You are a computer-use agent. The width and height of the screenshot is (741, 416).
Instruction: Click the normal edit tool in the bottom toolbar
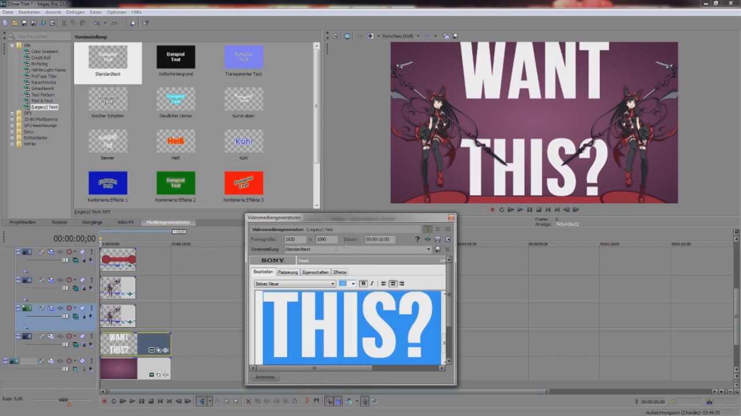[x=202, y=401]
